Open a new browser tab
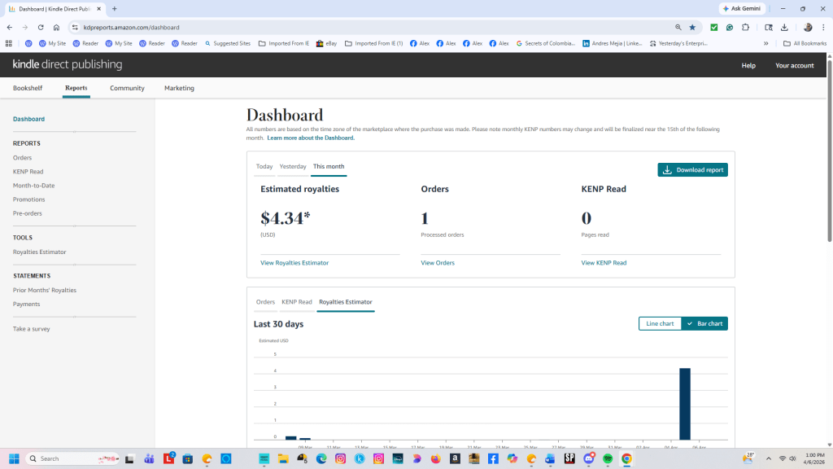The width and height of the screenshot is (833, 469). tap(115, 8)
